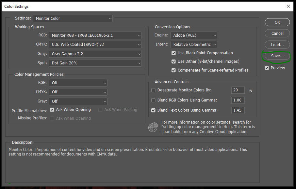
Task: Uncheck Profile Mismatches Ask When Opening
Action: [52, 110]
